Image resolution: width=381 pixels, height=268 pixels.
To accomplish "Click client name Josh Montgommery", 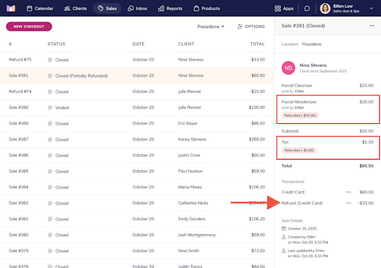I will pos(197,235).
